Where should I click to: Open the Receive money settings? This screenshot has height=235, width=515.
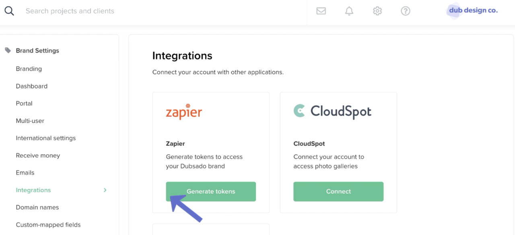[x=38, y=155]
